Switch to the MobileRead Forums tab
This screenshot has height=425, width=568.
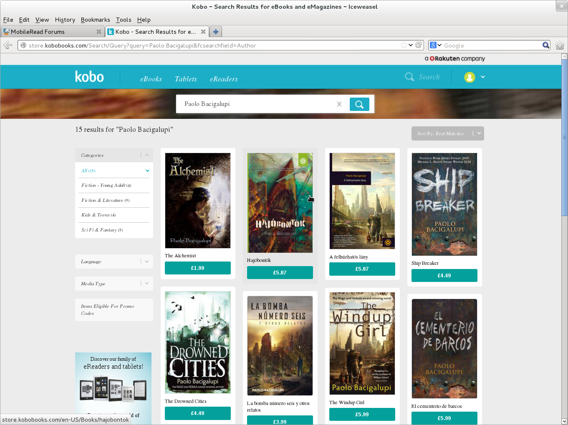tap(53, 32)
